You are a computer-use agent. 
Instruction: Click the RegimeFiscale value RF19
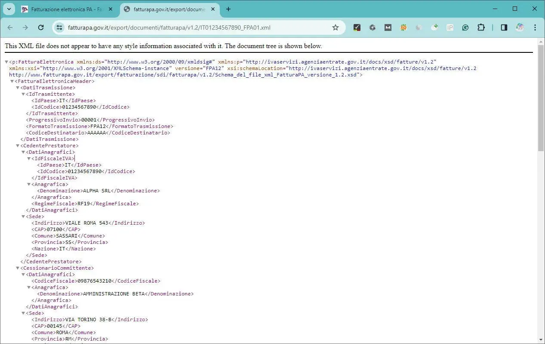click(83, 204)
